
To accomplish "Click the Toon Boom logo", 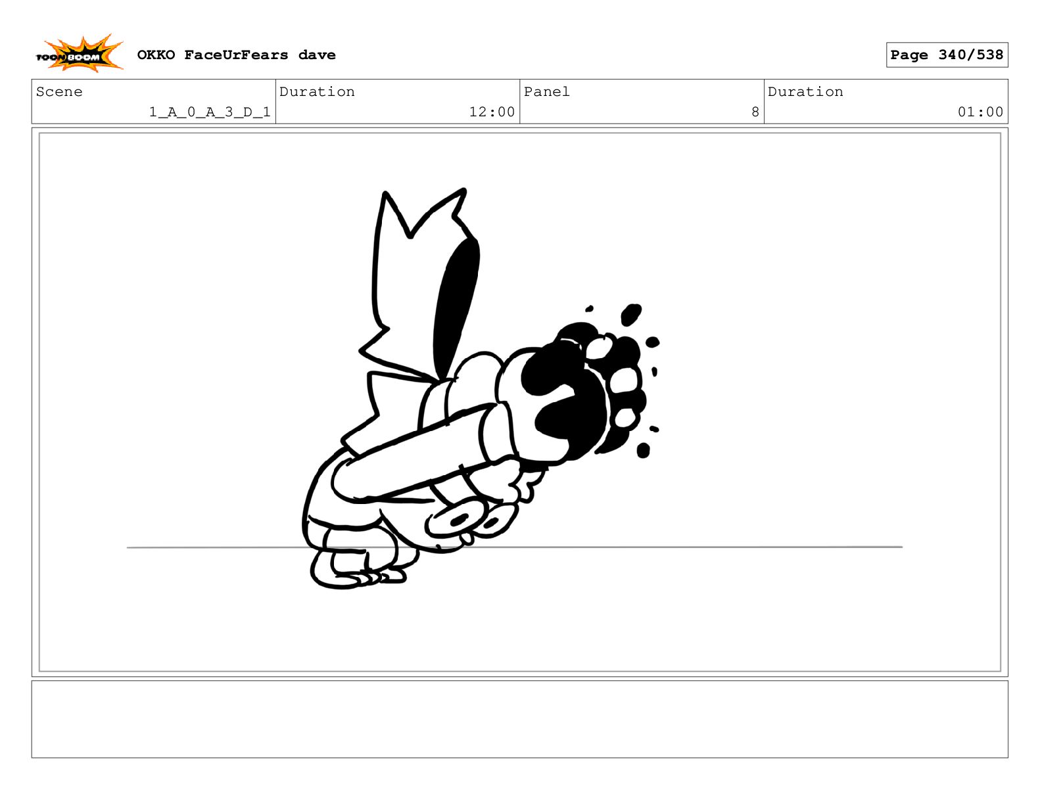I will (80, 53).
